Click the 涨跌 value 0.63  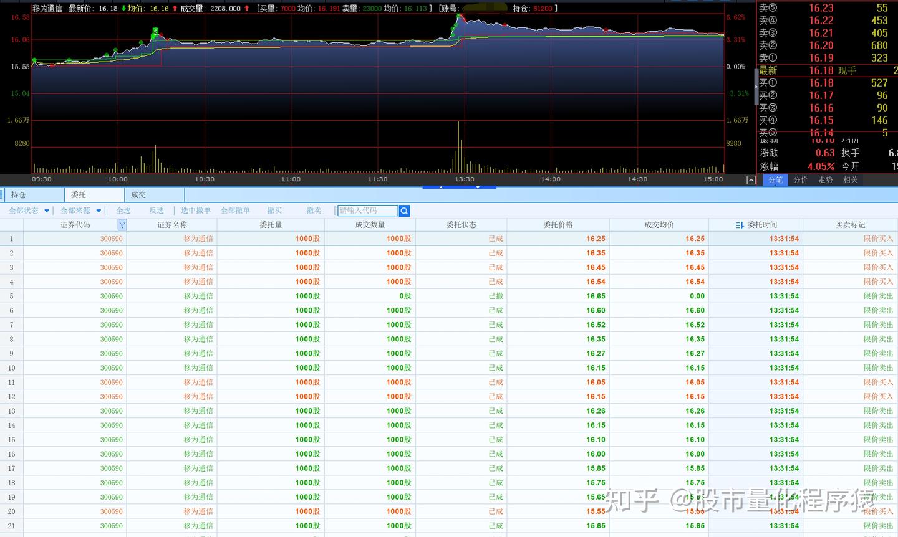coord(825,153)
